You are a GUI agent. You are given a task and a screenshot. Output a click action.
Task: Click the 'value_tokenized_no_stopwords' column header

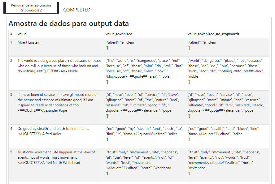[228, 34]
